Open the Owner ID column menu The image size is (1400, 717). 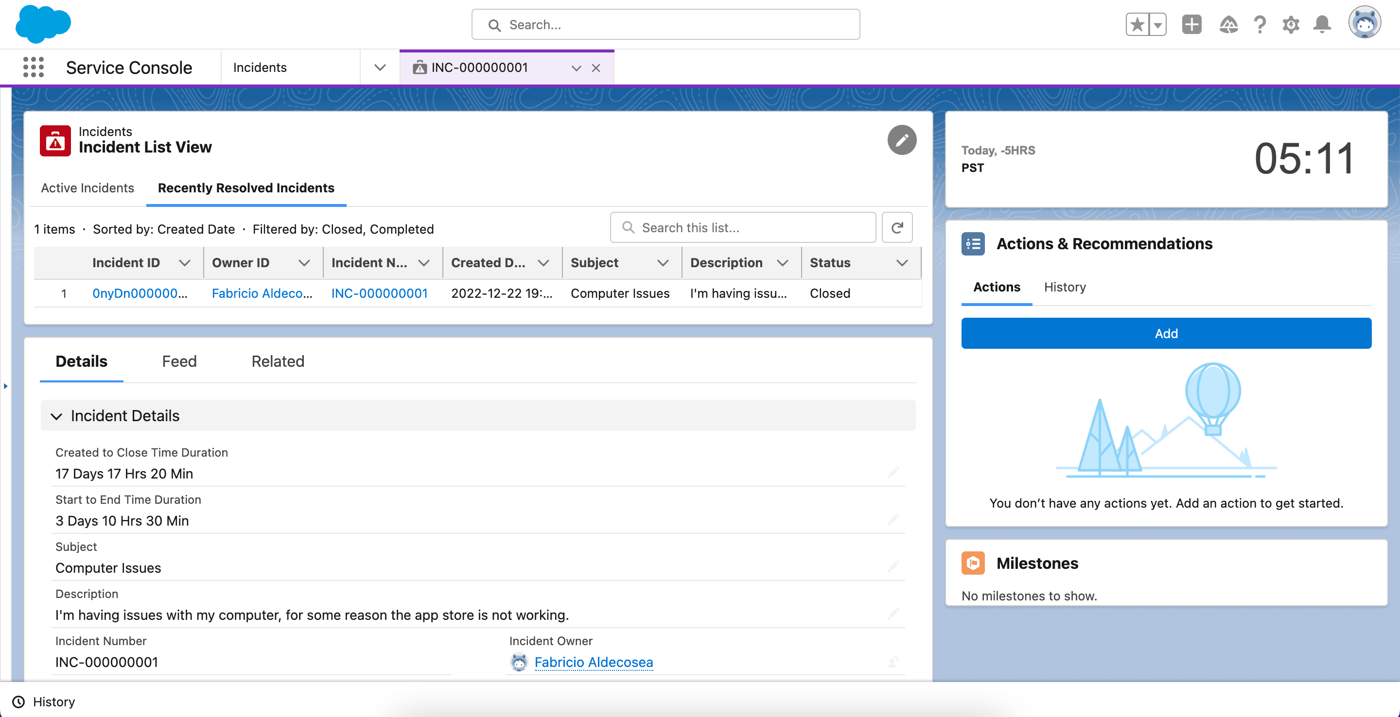coord(304,263)
